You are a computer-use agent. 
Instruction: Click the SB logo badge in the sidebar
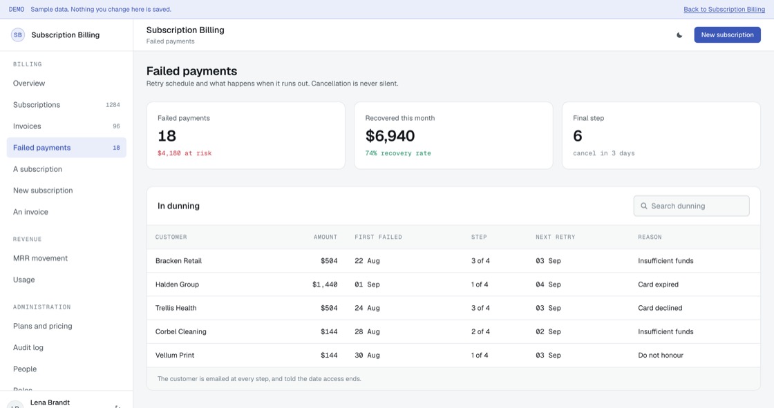click(x=18, y=35)
